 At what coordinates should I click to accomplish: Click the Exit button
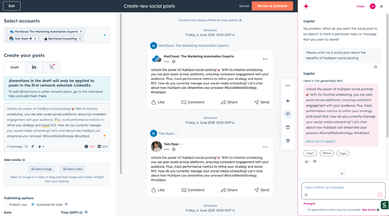point(12,6)
